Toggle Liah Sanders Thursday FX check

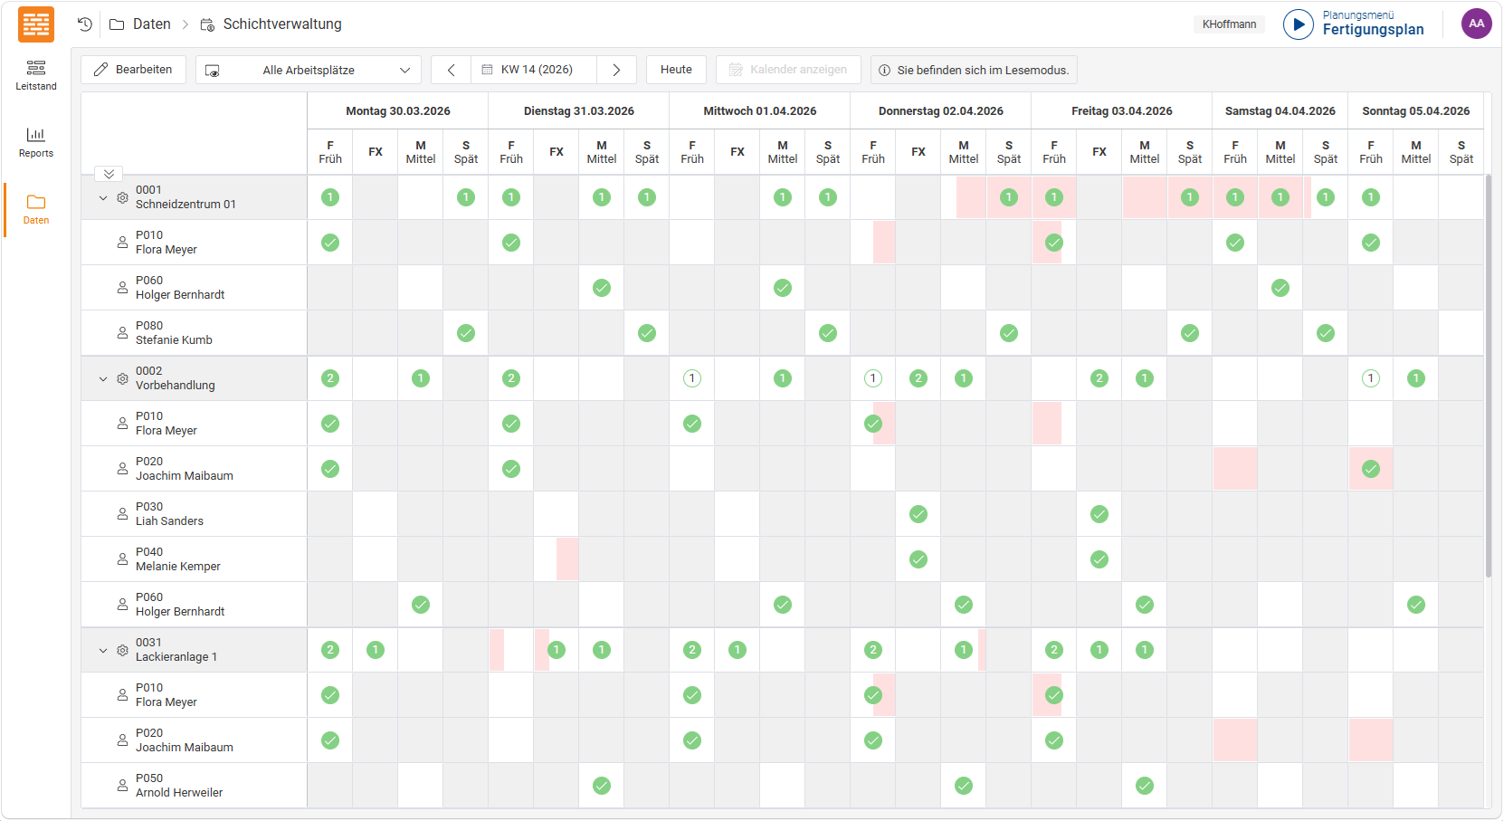918,514
